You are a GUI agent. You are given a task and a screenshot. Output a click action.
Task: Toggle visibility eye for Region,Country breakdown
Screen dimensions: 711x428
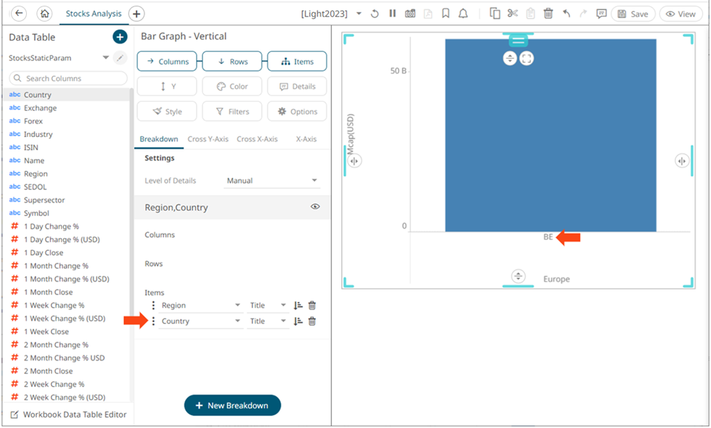(315, 207)
